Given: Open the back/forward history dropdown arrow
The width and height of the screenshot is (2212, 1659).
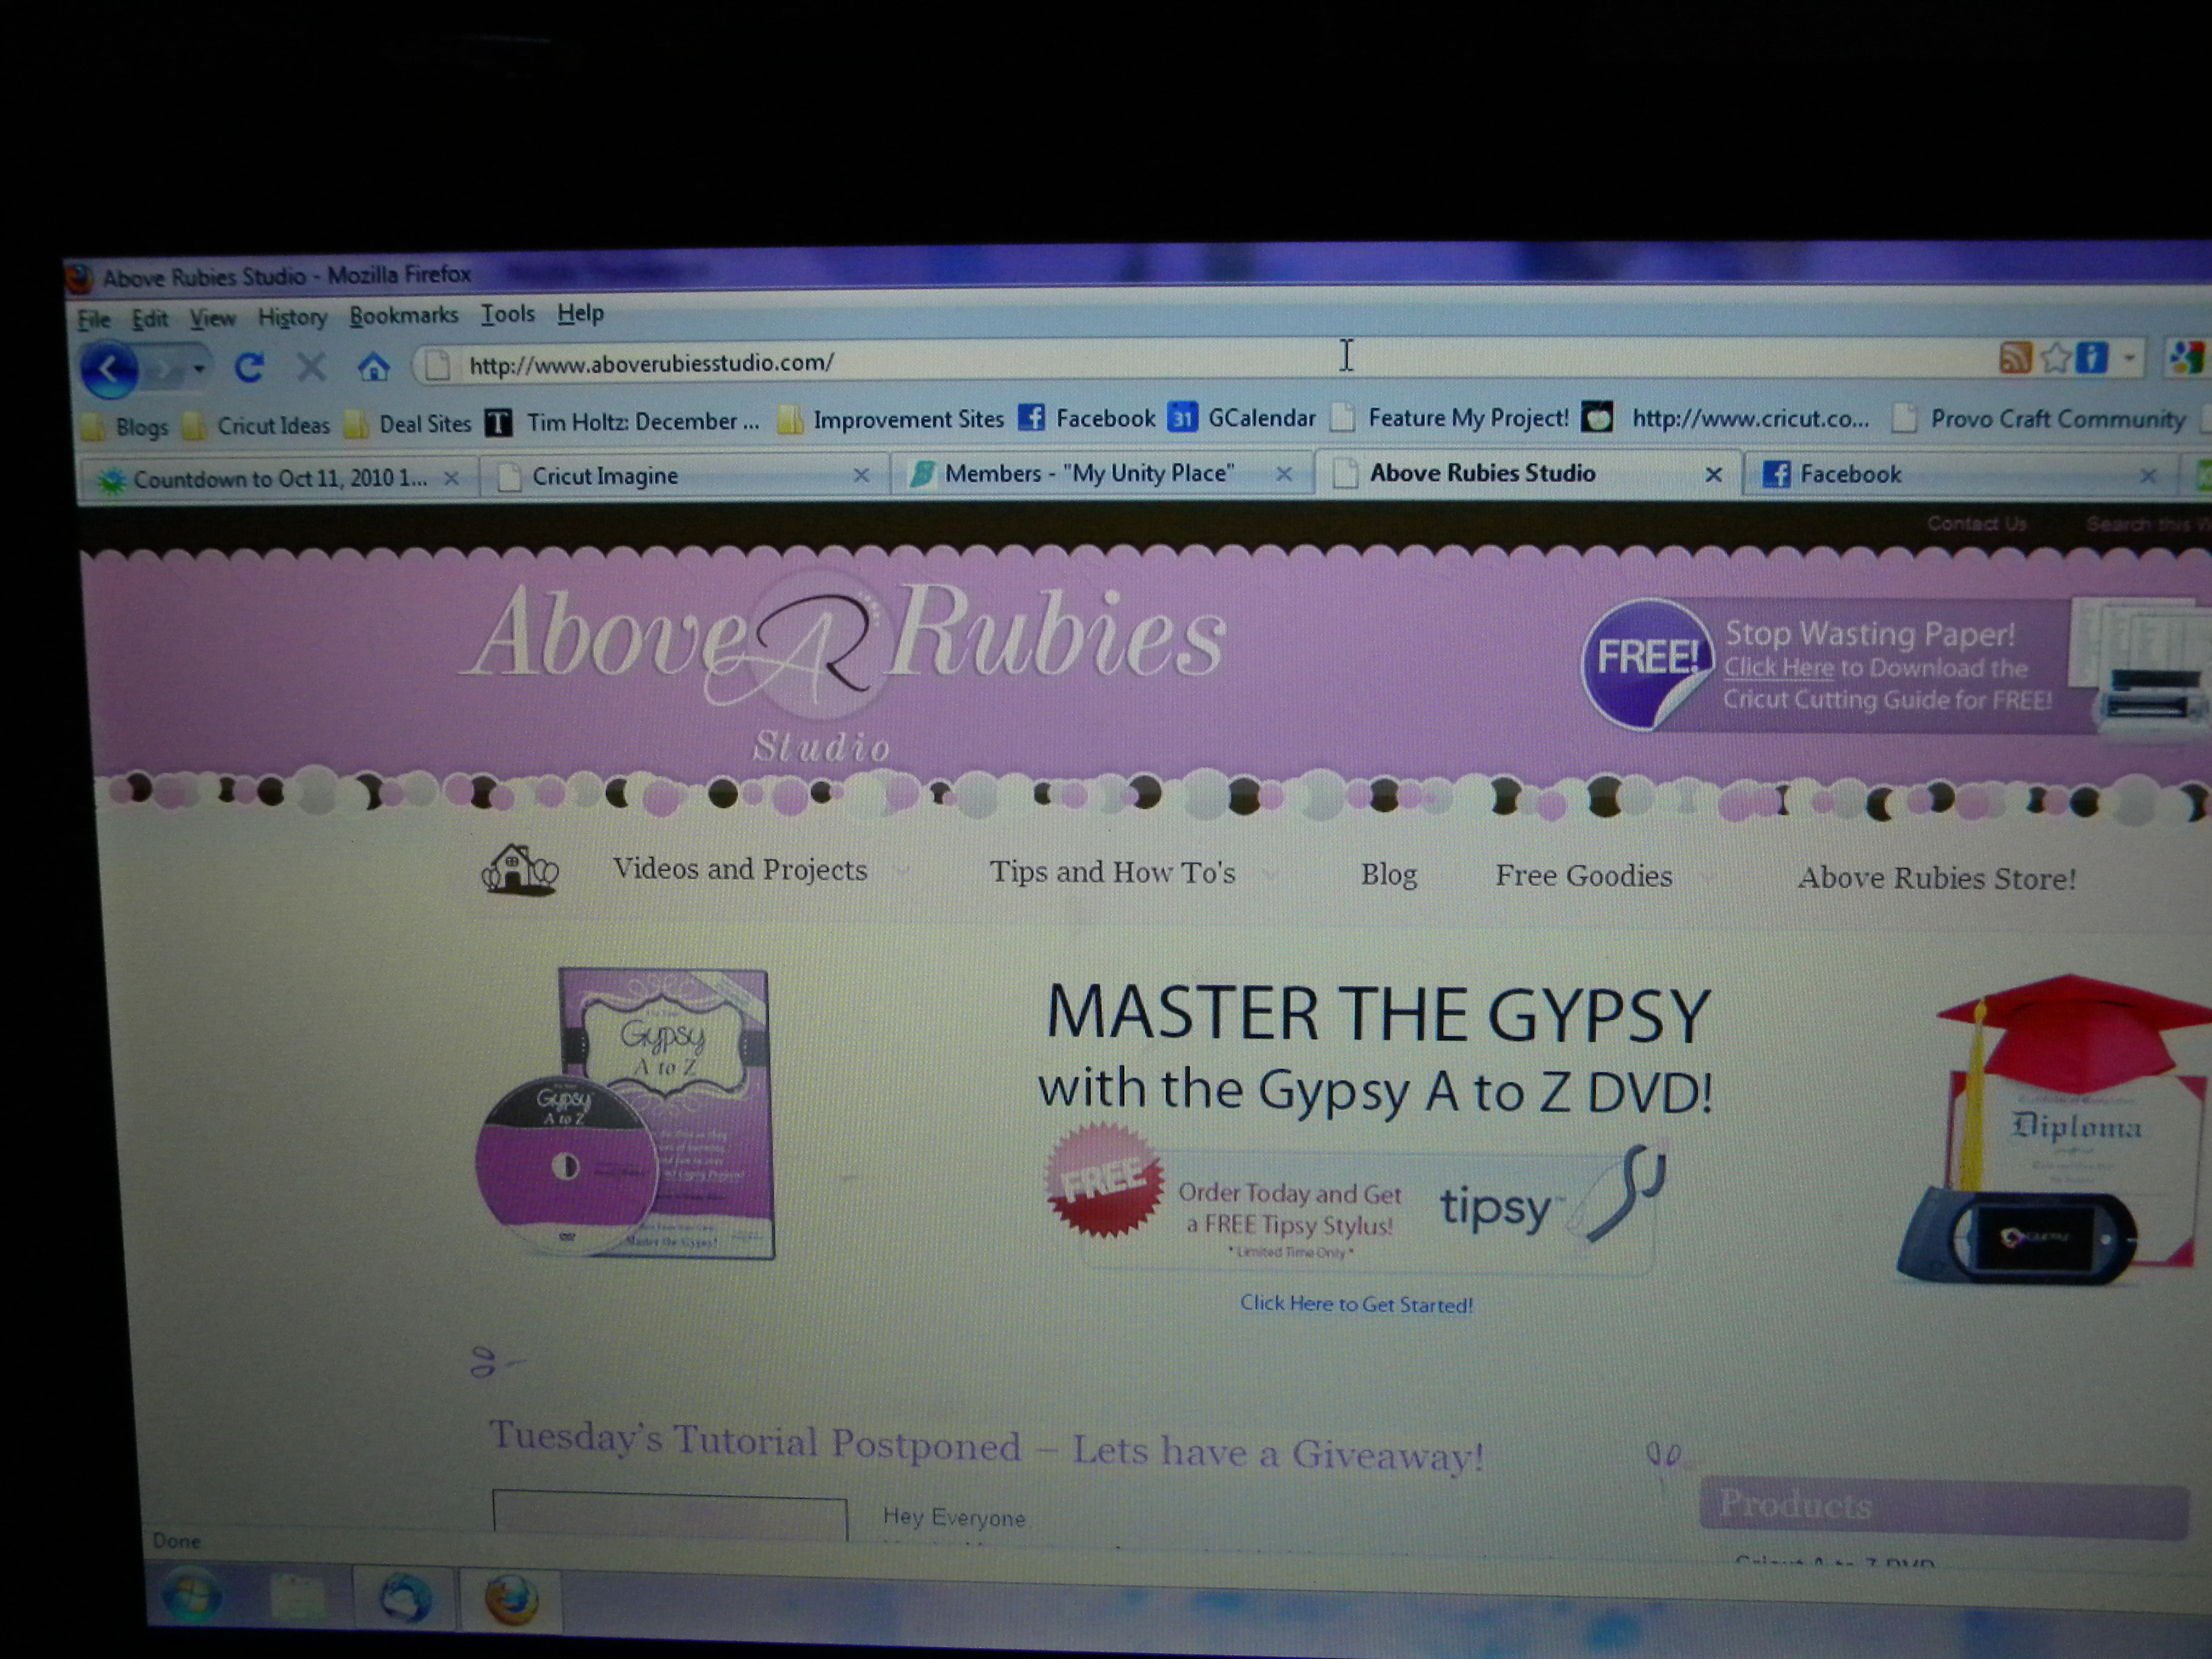Looking at the screenshot, I should (x=199, y=369).
